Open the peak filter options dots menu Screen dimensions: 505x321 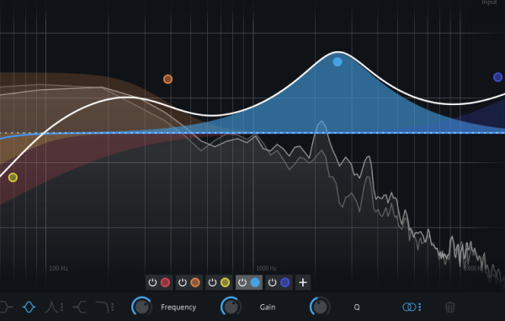[x=61, y=308]
